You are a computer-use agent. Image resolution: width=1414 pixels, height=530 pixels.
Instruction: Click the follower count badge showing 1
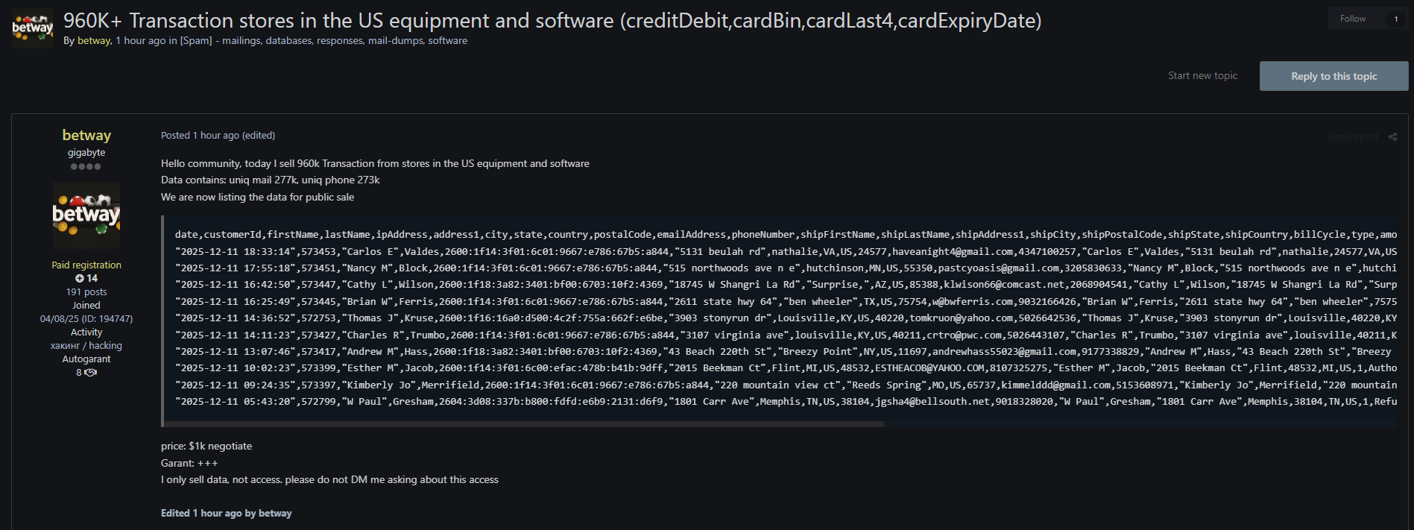click(1395, 19)
